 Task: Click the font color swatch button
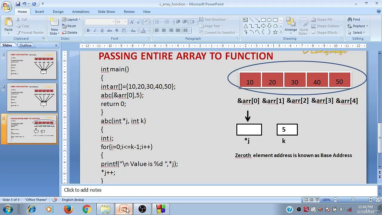point(143,30)
